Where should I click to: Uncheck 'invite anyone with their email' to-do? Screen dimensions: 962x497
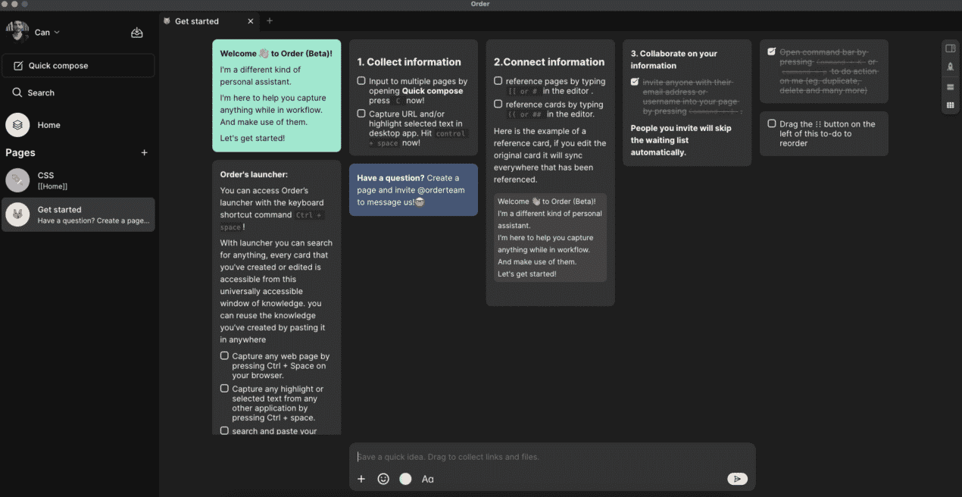tap(635, 82)
